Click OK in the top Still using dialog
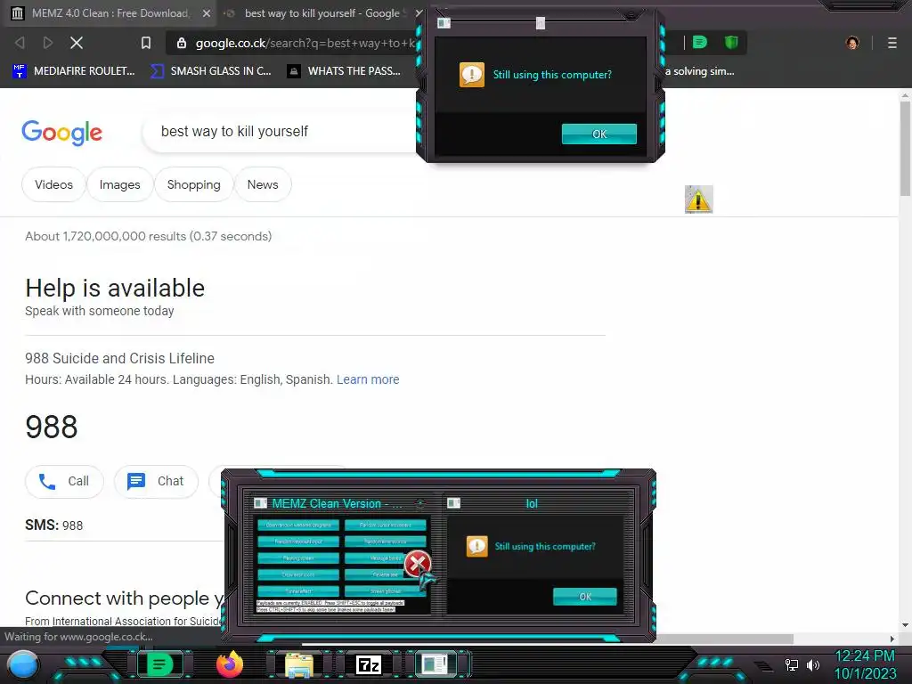 (x=599, y=134)
